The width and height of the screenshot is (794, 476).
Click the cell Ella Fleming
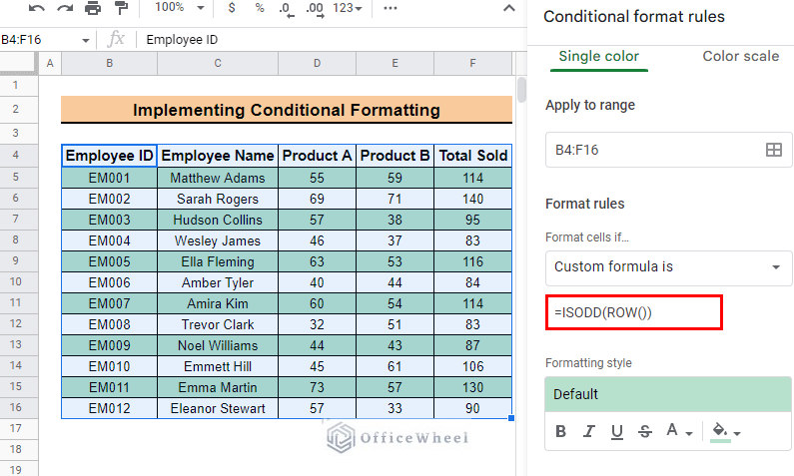coord(218,261)
